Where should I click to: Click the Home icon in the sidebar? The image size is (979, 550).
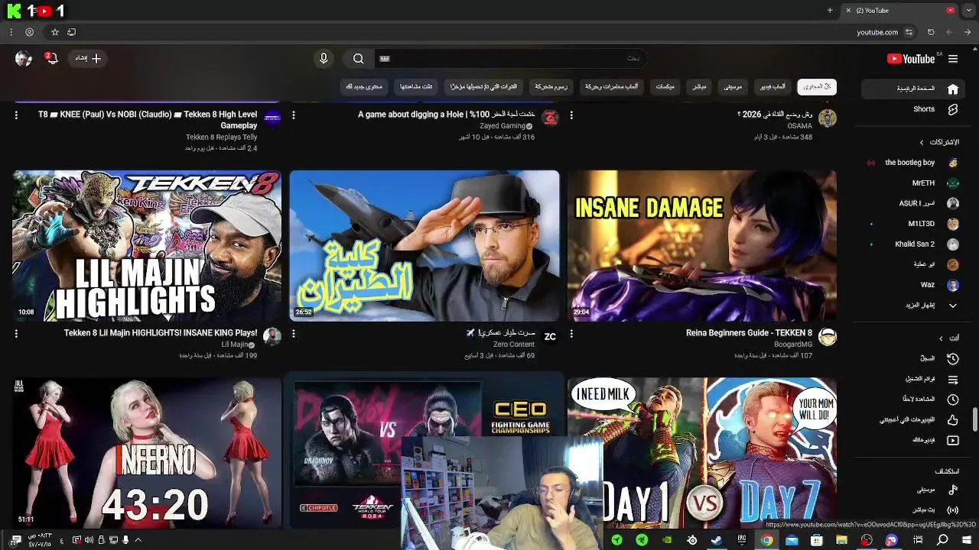[x=952, y=89]
